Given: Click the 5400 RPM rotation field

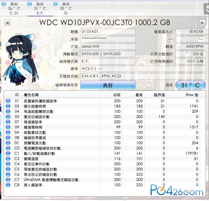Looking at the screenshot, I should tap(190, 47).
